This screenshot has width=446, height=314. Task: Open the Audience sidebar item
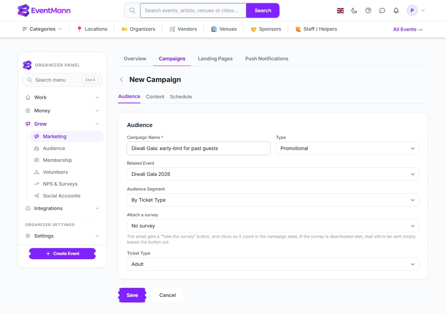point(67,148)
